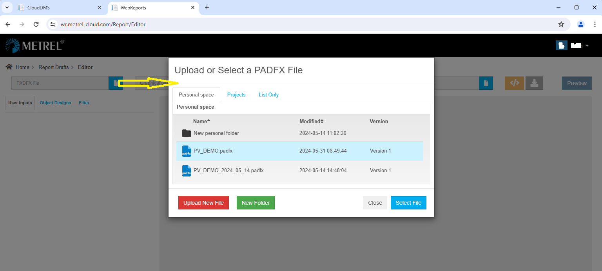
Task: Click the bookmark star icon
Action: coord(561,24)
